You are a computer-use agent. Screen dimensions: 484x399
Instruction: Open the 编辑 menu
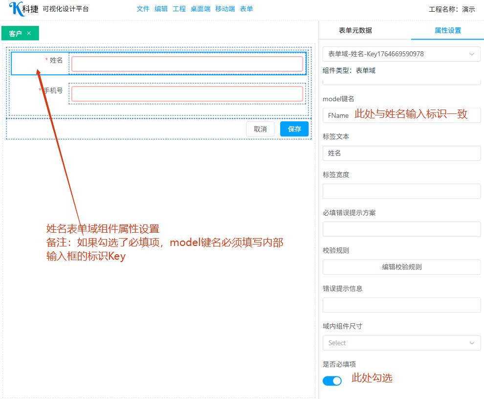pyautogui.click(x=161, y=9)
